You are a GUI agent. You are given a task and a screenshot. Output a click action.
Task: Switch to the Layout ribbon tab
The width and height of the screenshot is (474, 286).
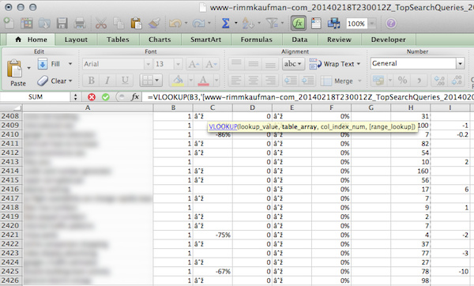76,40
